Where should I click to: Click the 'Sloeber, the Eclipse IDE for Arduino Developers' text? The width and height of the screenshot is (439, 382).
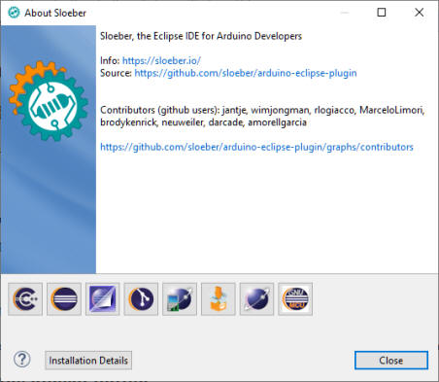pos(201,36)
